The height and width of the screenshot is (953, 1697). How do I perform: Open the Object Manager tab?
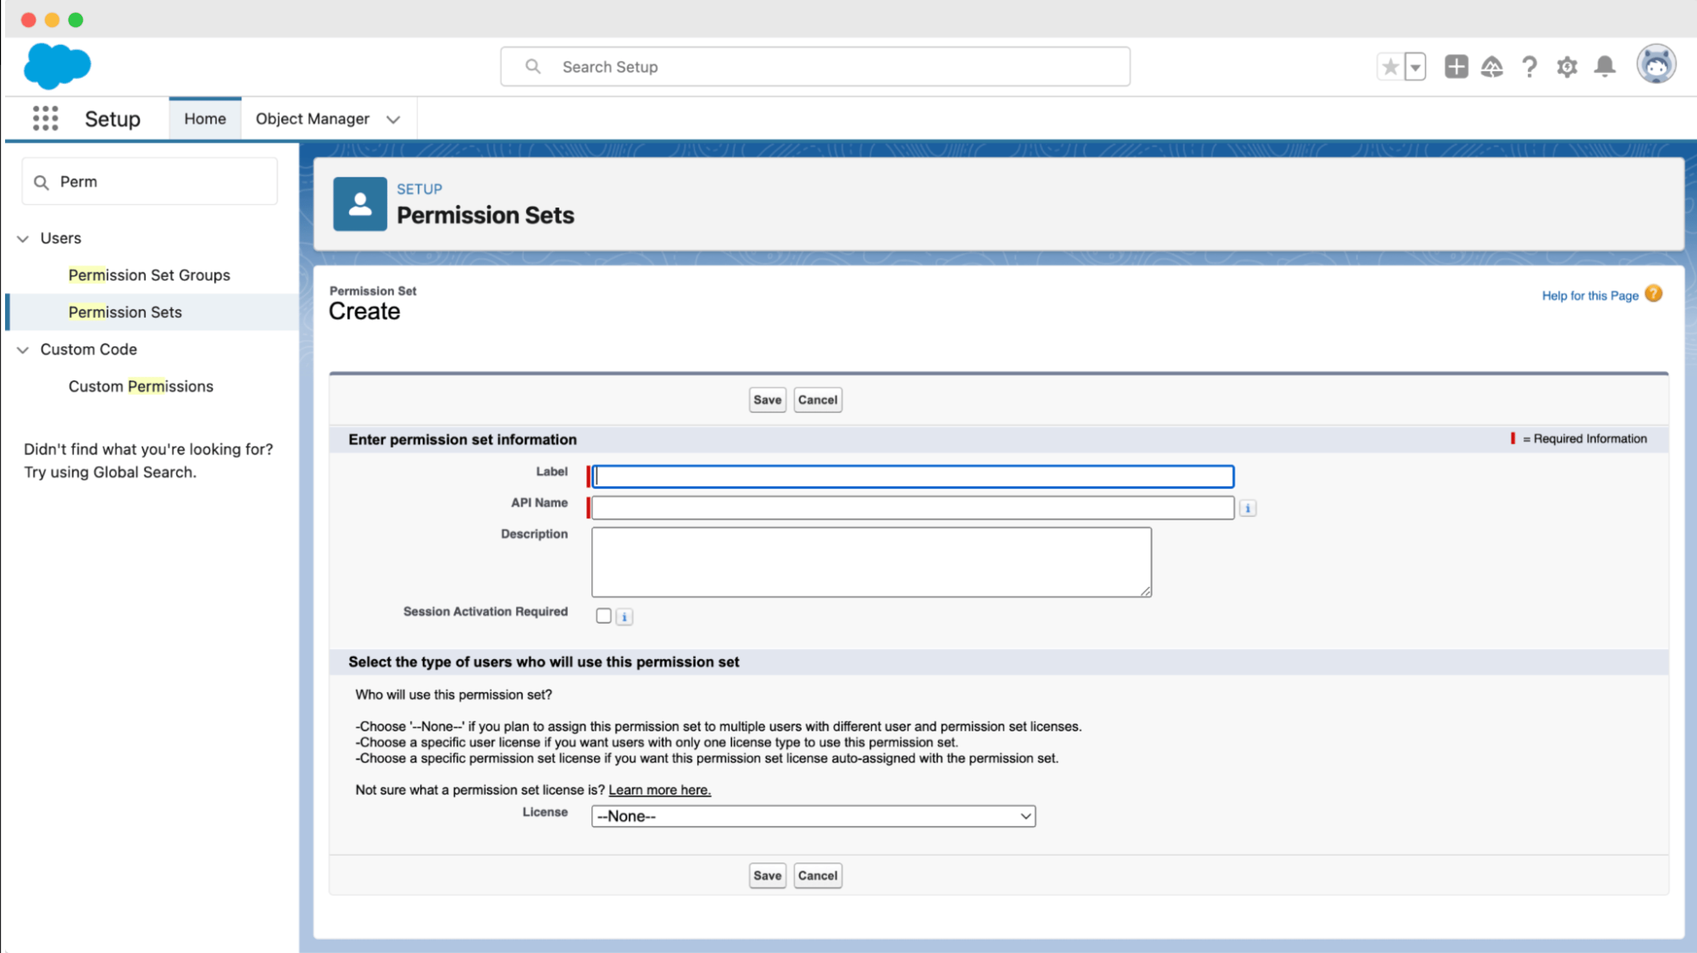tap(312, 119)
